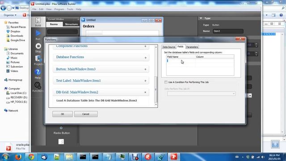
Task: Click the Windows Start button
Action: click(5, 157)
